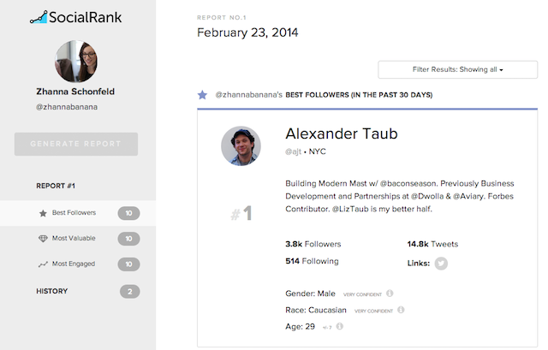
Task: Click Alexander Taub's profile picture
Action: pyautogui.click(x=241, y=146)
